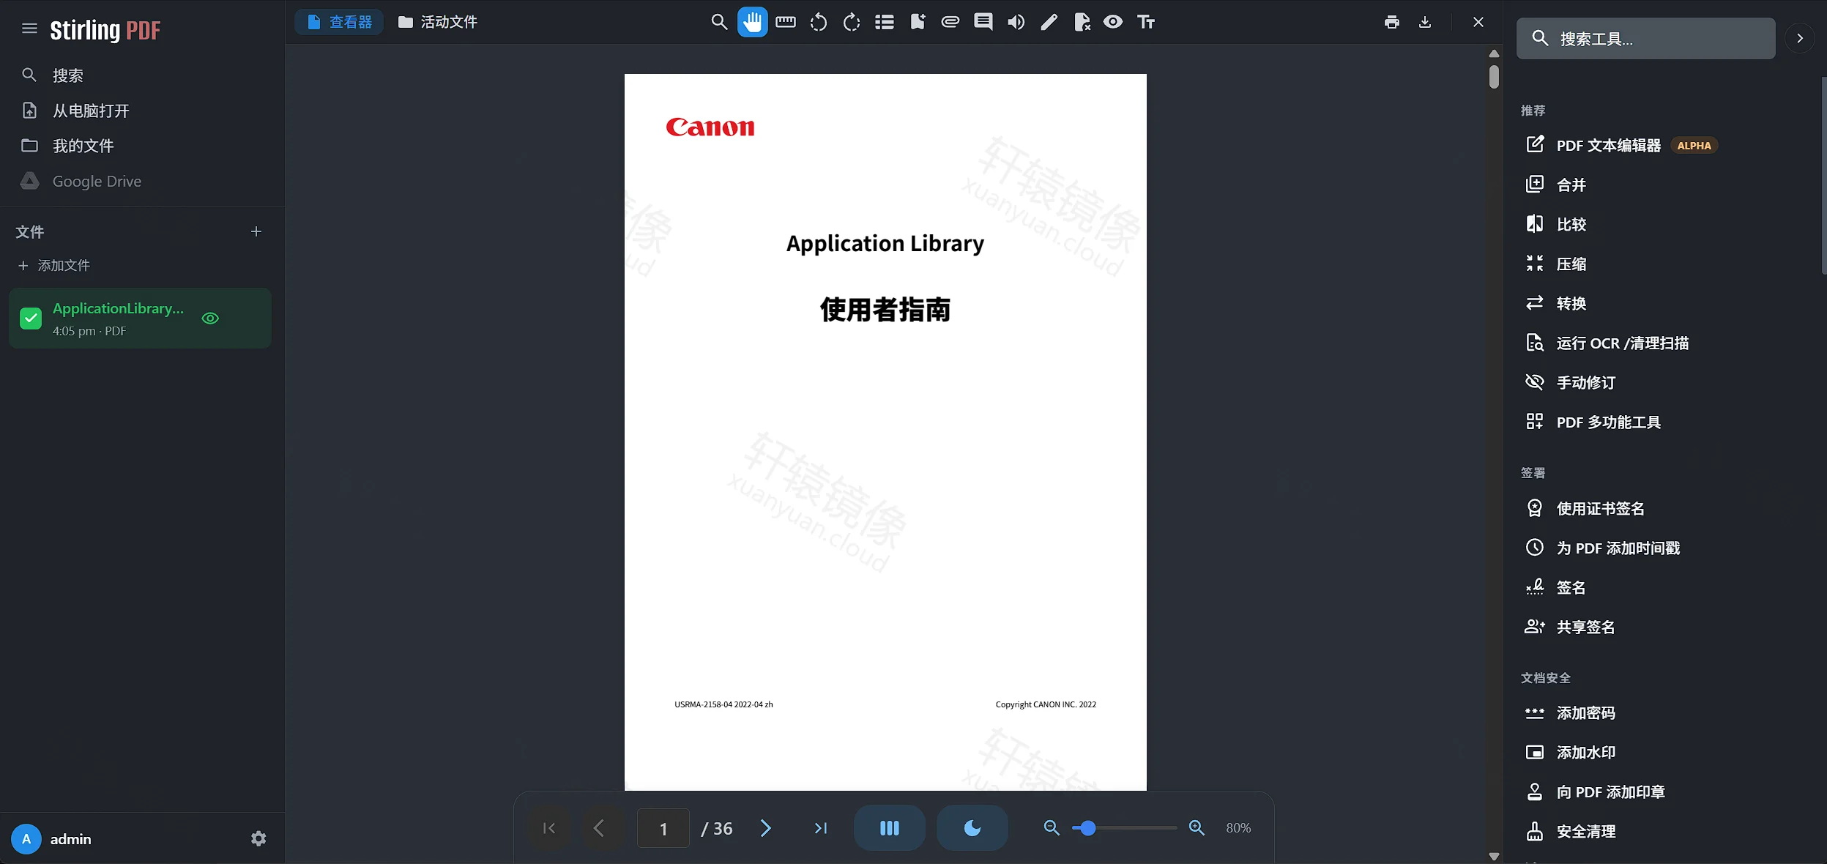Viewport: 1827px width, 864px height.
Task: Click the eye view icon in toolbar
Action: pyautogui.click(x=1113, y=22)
